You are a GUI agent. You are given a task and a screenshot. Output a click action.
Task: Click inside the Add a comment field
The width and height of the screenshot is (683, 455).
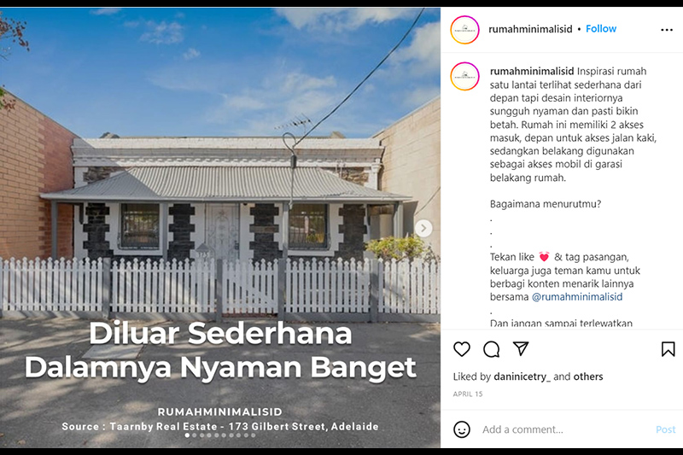pyautogui.click(x=566, y=429)
